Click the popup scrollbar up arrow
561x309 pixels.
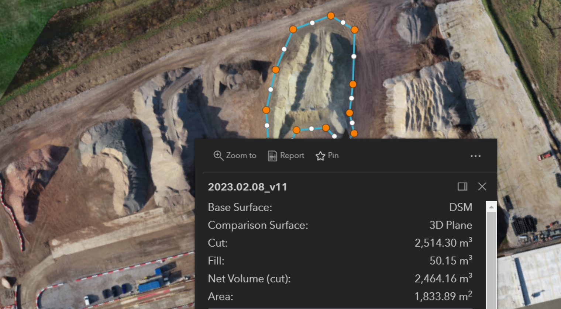pyautogui.click(x=491, y=207)
